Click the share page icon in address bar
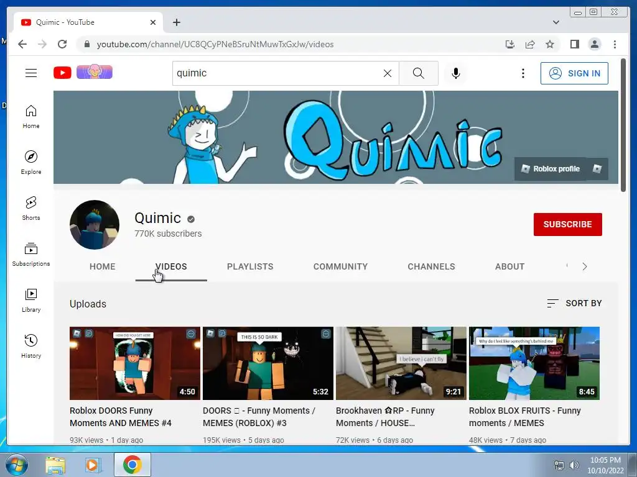 tap(530, 44)
